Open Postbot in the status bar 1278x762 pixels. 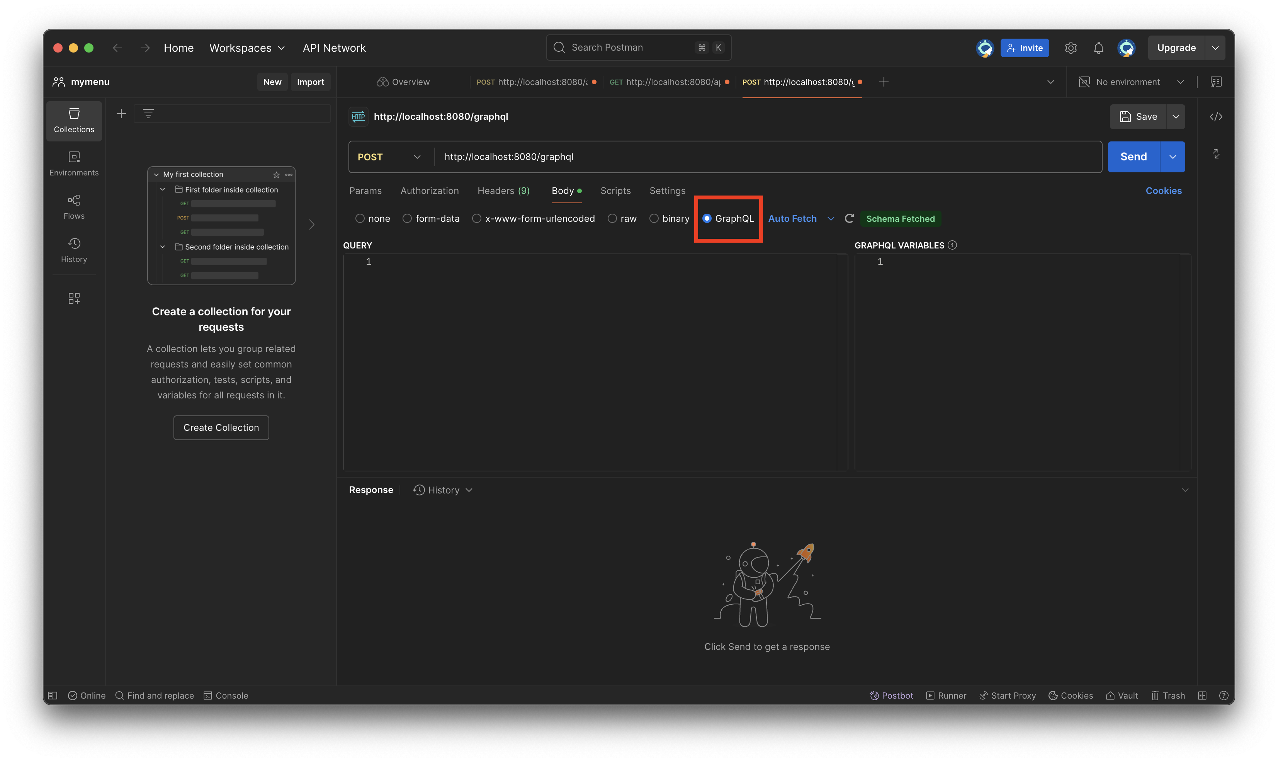(892, 695)
